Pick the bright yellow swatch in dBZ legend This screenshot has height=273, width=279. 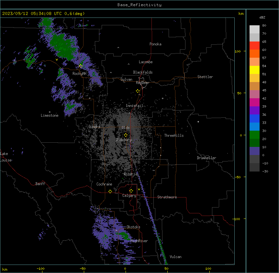pos(254,70)
